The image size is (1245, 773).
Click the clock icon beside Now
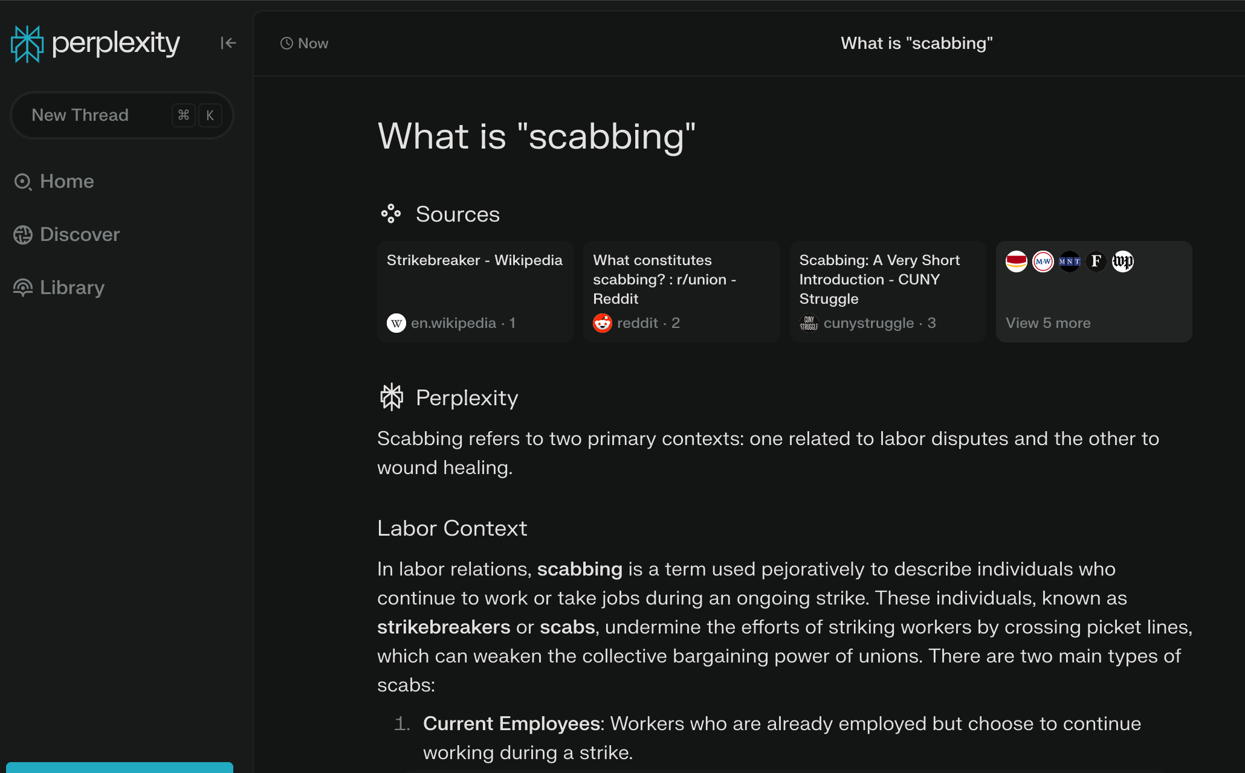tap(286, 43)
